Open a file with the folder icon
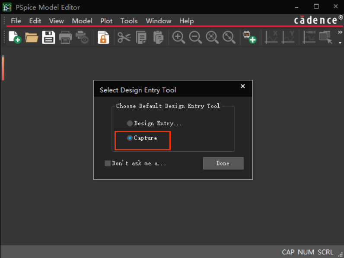Screen dimensions: 344x258 (x=32, y=37)
